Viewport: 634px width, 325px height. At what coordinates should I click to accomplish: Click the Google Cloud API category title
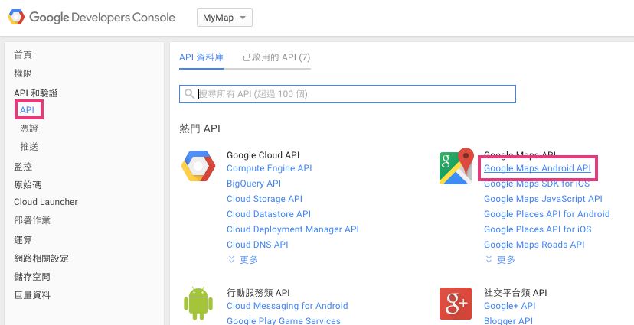(263, 155)
